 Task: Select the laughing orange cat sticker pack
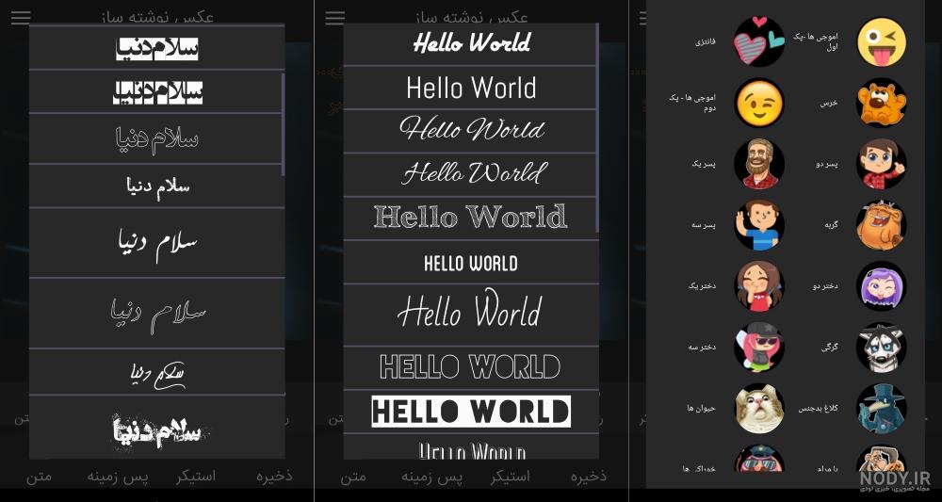(882, 224)
